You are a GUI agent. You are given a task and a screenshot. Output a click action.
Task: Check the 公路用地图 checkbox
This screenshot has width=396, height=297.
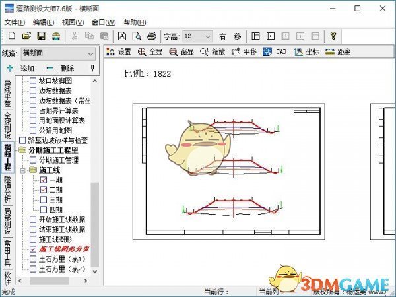33,130
